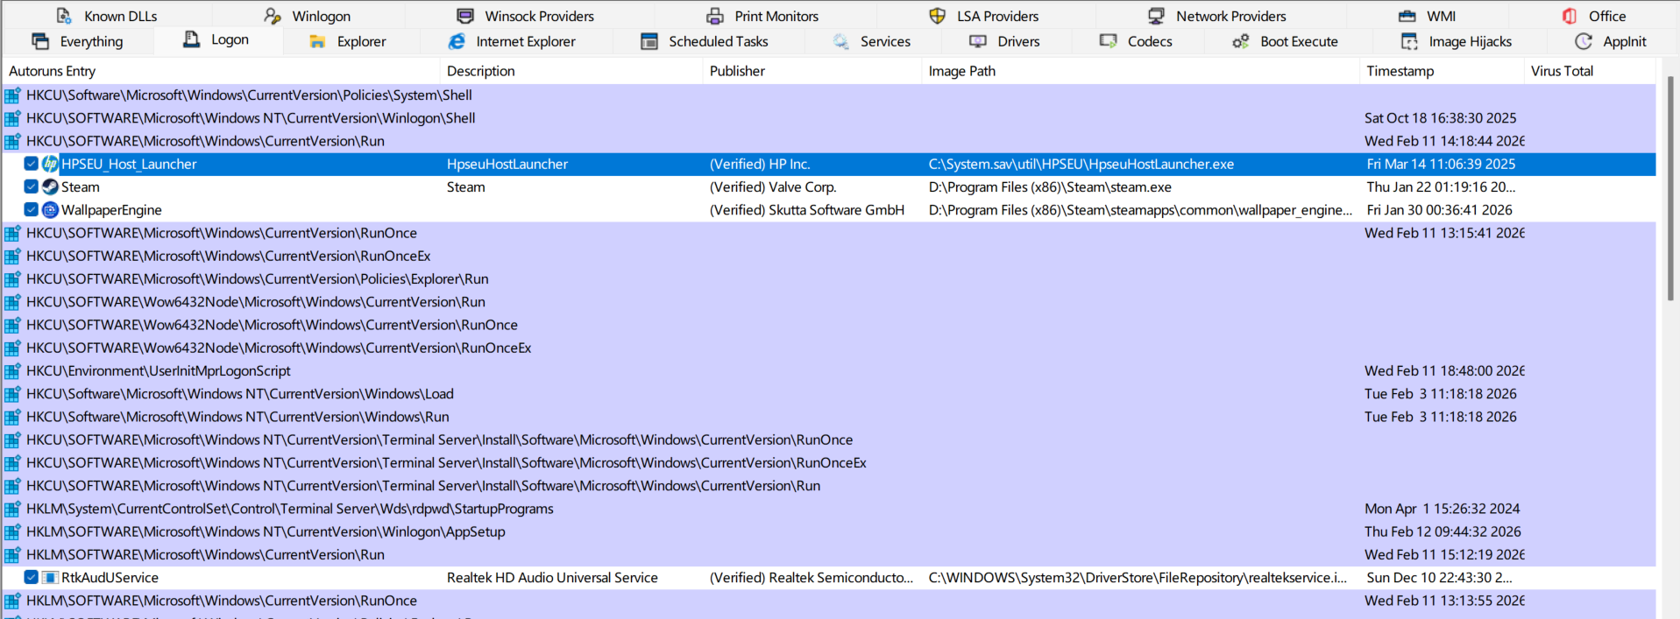Switch to the Drivers tab
The image size is (1680, 619).
click(1004, 41)
